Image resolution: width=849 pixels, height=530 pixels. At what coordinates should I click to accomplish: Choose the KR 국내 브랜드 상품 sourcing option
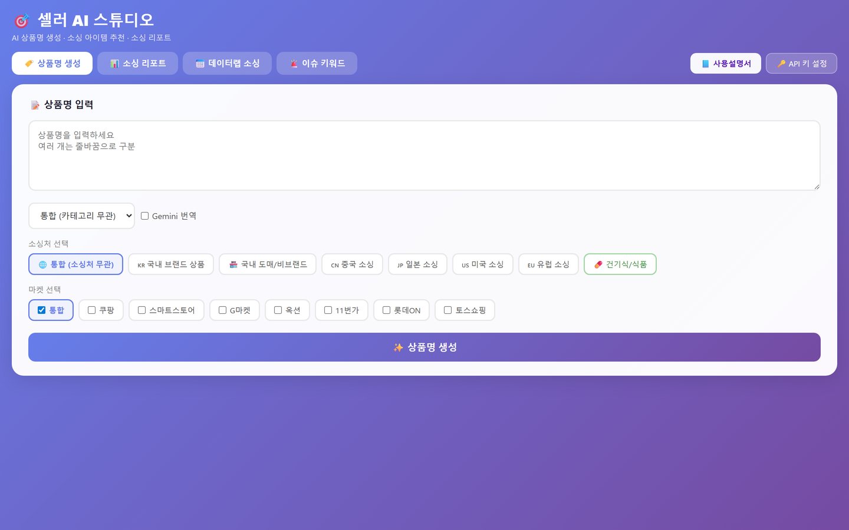tap(171, 264)
